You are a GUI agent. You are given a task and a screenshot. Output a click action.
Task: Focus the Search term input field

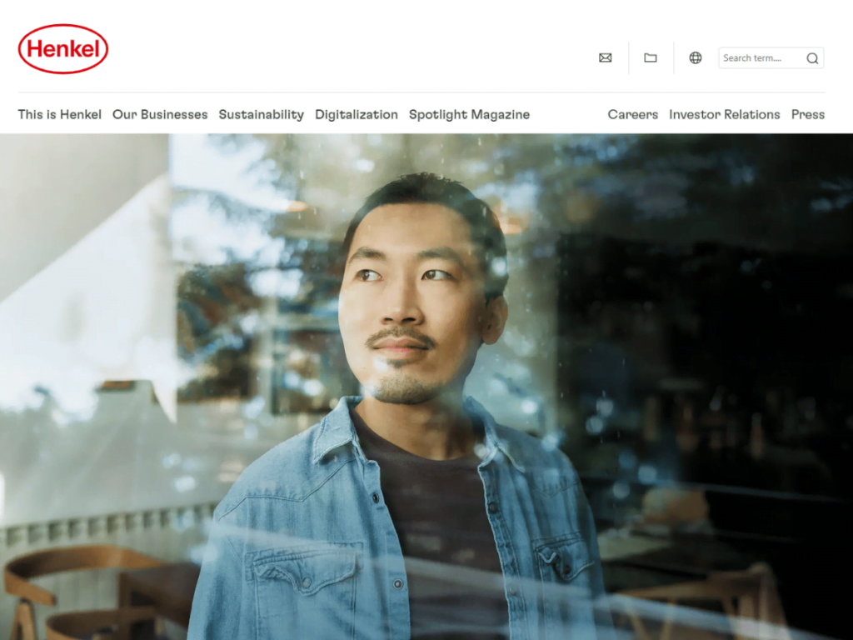(x=761, y=58)
